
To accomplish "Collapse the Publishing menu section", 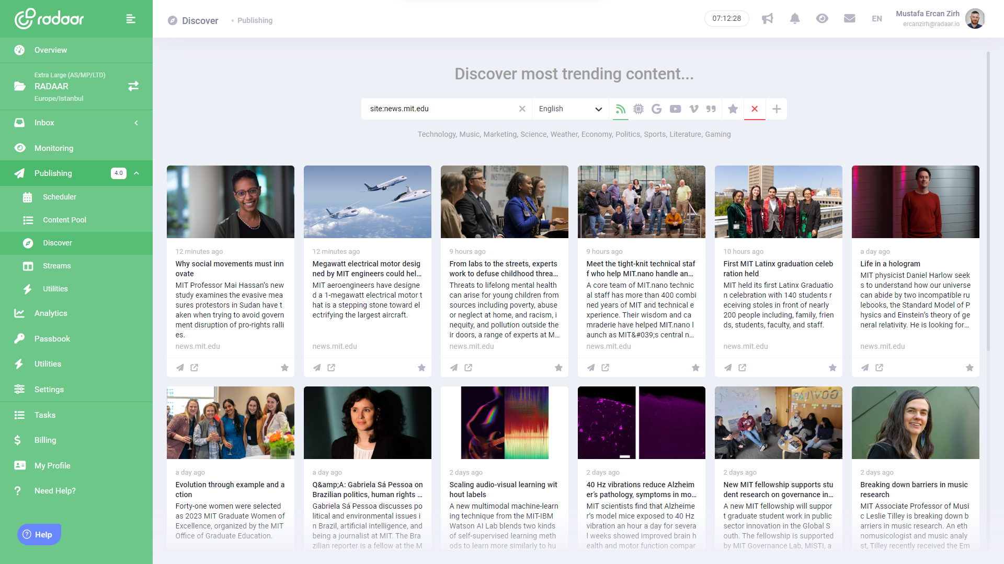I will pyautogui.click(x=136, y=173).
